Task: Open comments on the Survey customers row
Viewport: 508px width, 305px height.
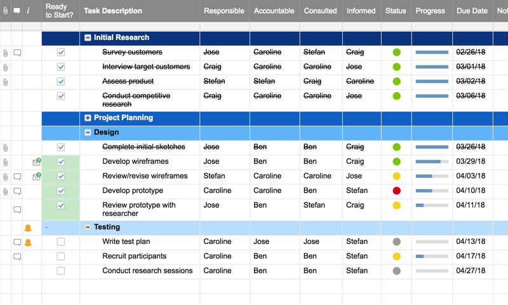Action: tap(17, 53)
